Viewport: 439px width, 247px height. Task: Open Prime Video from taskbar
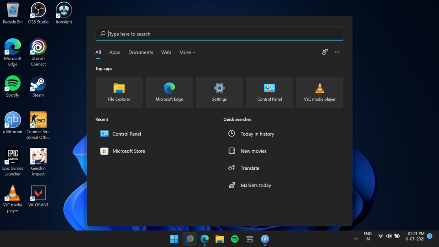250,239
